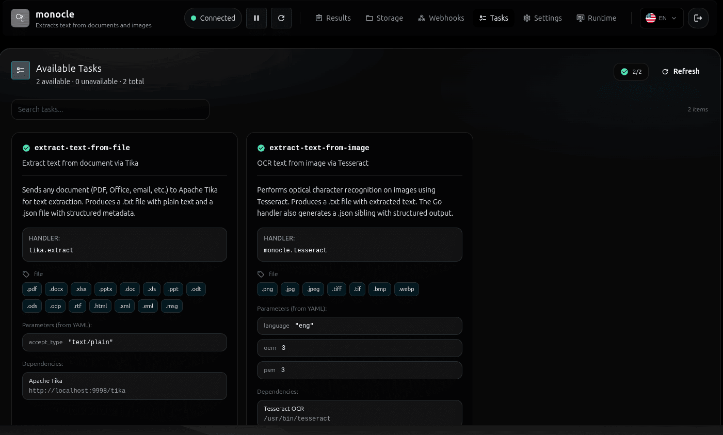Screen dimensions: 723x435
Task: Click the Available Tasks checklist icon
Action: [21, 70]
